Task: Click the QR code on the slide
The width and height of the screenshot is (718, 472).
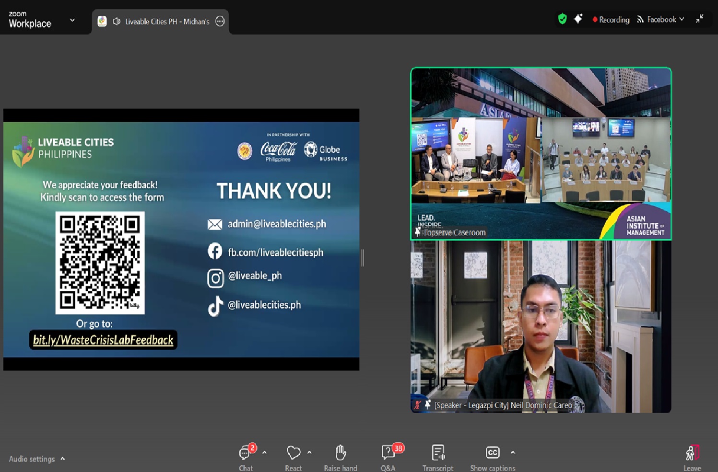Action: 100,263
